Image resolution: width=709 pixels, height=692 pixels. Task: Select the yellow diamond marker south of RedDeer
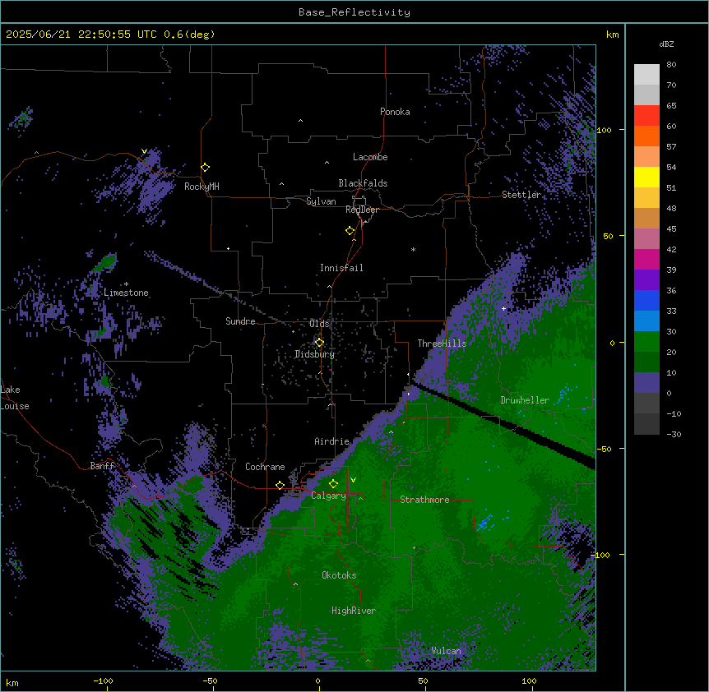pos(350,231)
